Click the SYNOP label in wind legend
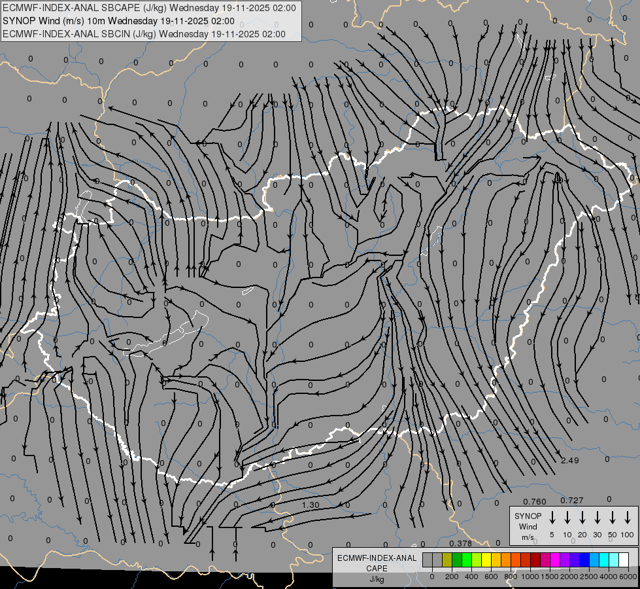Image resolution: width=640 pixels, height=589 pixels. tap(528, 516)
